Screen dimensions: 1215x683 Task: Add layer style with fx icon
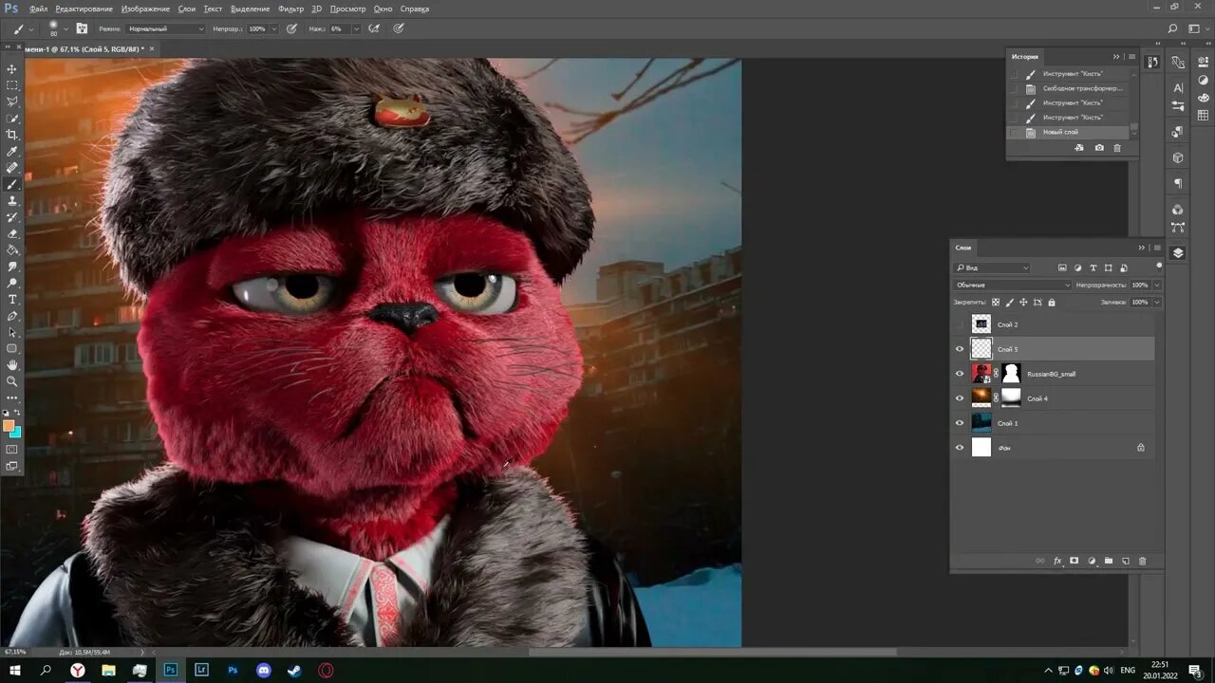[x=1057, y=561]
